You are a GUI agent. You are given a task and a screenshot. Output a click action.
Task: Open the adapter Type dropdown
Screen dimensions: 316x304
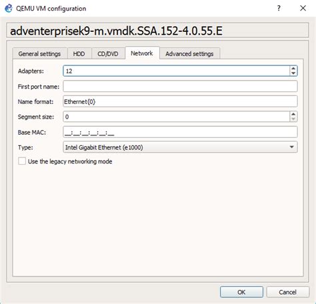[x=180, y=147]
